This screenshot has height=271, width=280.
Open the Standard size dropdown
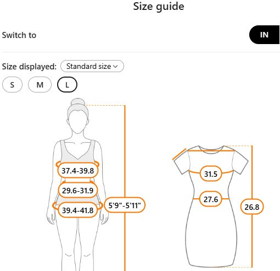(92, 66)
